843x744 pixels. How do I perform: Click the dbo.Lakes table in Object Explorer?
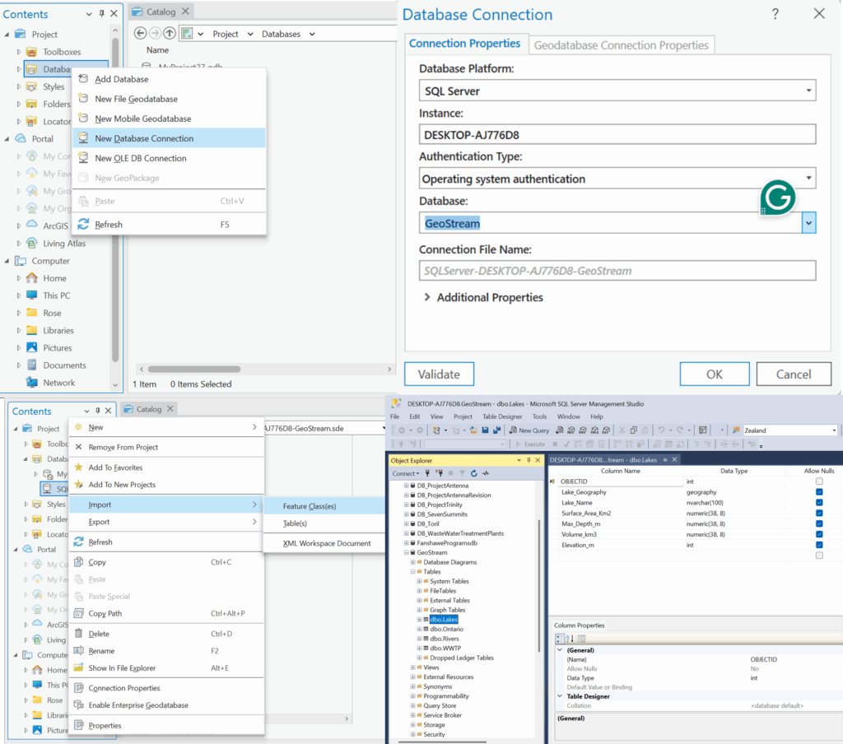pos(443,619)
